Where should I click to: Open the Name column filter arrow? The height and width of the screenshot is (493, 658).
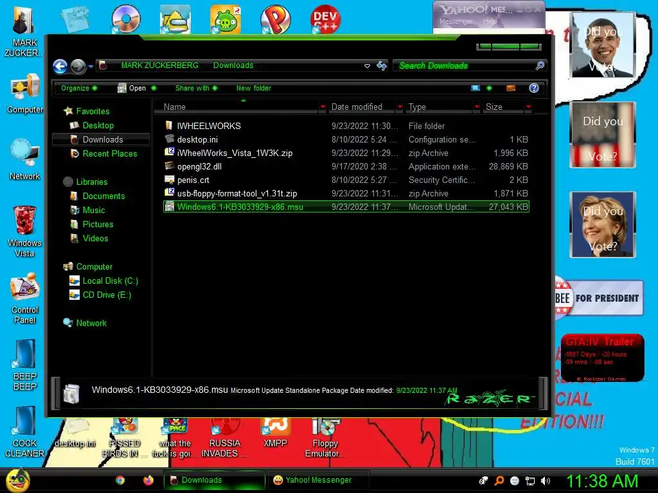click(323, 107)
